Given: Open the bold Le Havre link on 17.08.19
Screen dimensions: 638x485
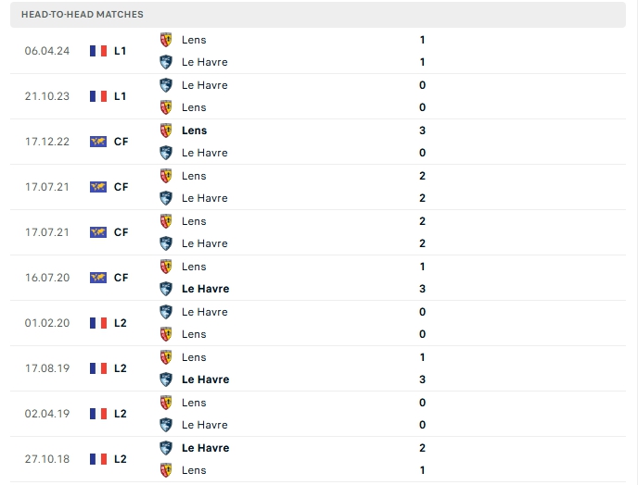Looking at the screenshot, I should tap(205, 379).
